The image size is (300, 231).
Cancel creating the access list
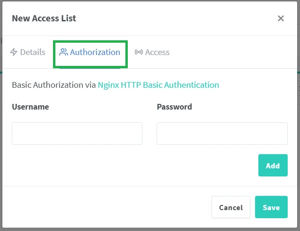coord(231,207)
